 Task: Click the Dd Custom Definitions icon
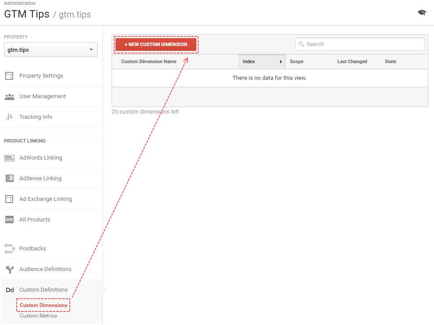pyautogui.click(x=10, y=290)
